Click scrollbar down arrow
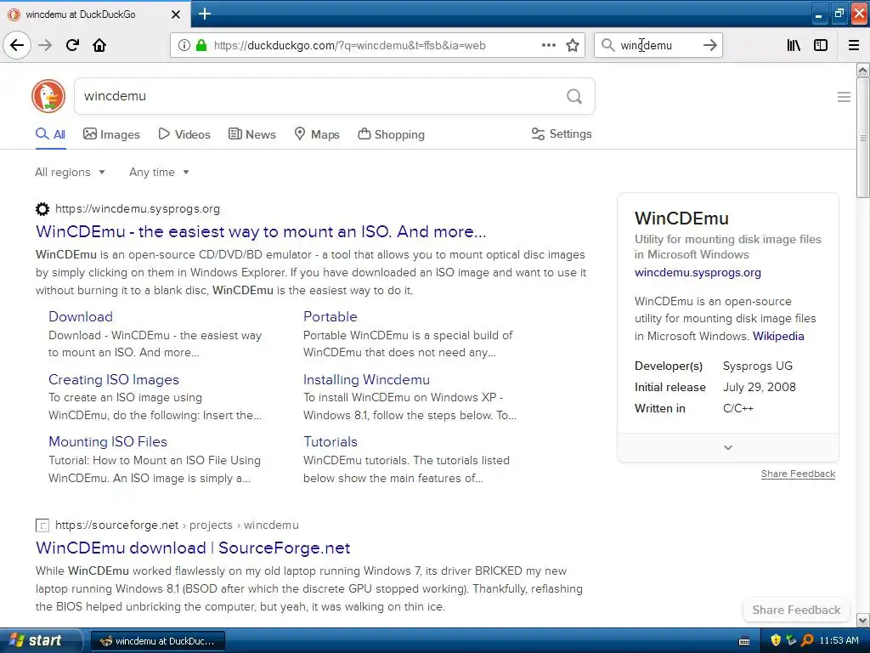The image size is (870, 653). [862, 620]
